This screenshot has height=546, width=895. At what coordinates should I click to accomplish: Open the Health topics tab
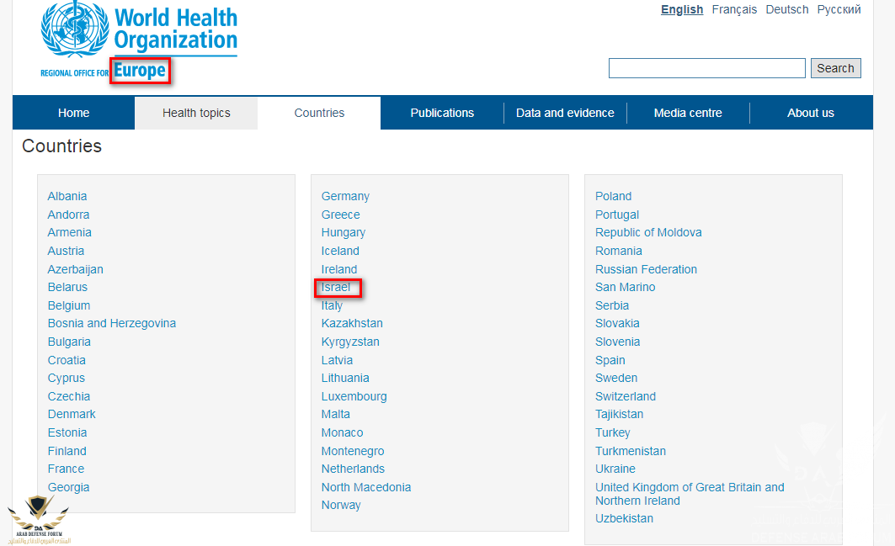(x=196, y=113)
